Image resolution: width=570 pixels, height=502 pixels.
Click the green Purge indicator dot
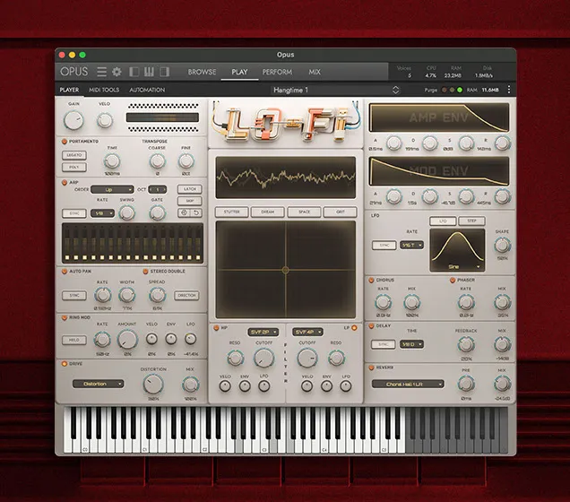coord(460,90)
